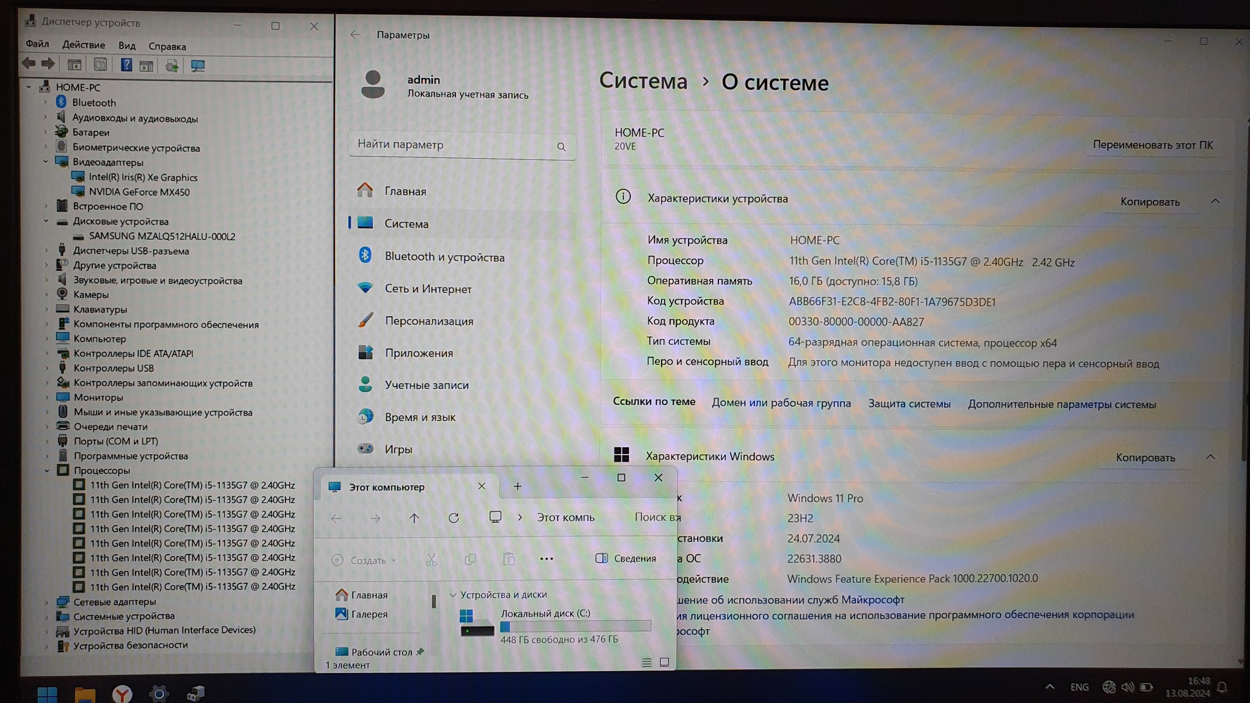The width and height of the screenshot is (1250, 703).
Task: Open the Действие menu
Action: click(x=84, y=45)
